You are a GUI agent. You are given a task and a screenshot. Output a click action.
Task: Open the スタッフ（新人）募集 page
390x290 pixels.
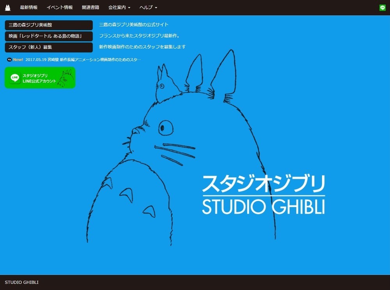click(x=48, y=47)
